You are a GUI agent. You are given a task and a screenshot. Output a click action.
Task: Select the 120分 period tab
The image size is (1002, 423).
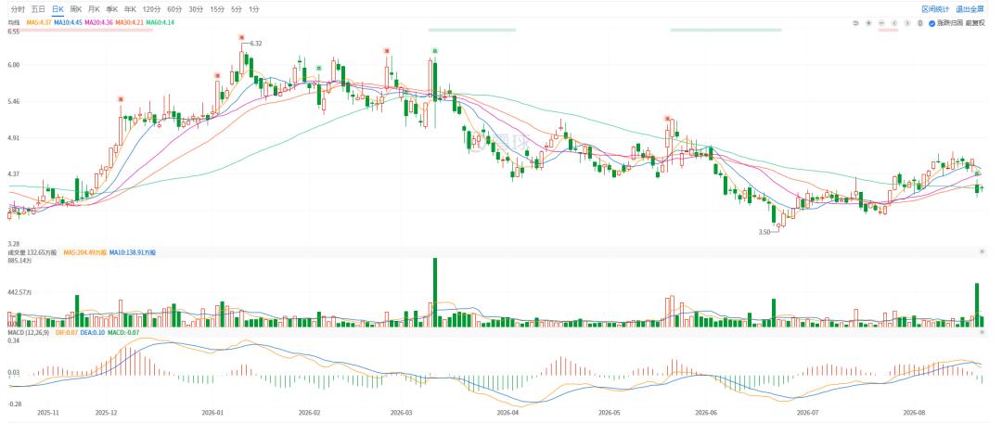tap(151, 9)
